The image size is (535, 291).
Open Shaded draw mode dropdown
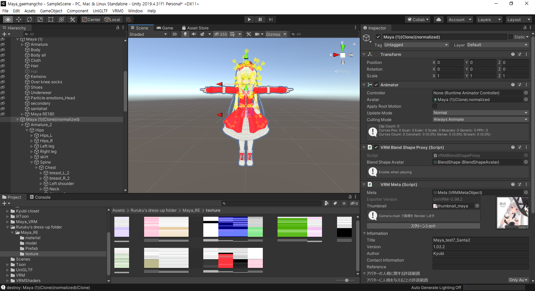pyautogui.click(x=148, y=34)
